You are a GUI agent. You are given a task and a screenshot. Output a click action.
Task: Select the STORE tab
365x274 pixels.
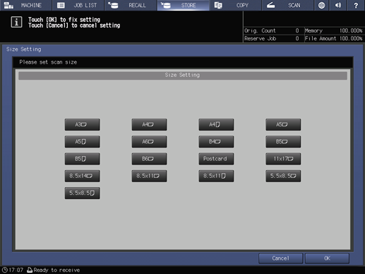point(183,5)
